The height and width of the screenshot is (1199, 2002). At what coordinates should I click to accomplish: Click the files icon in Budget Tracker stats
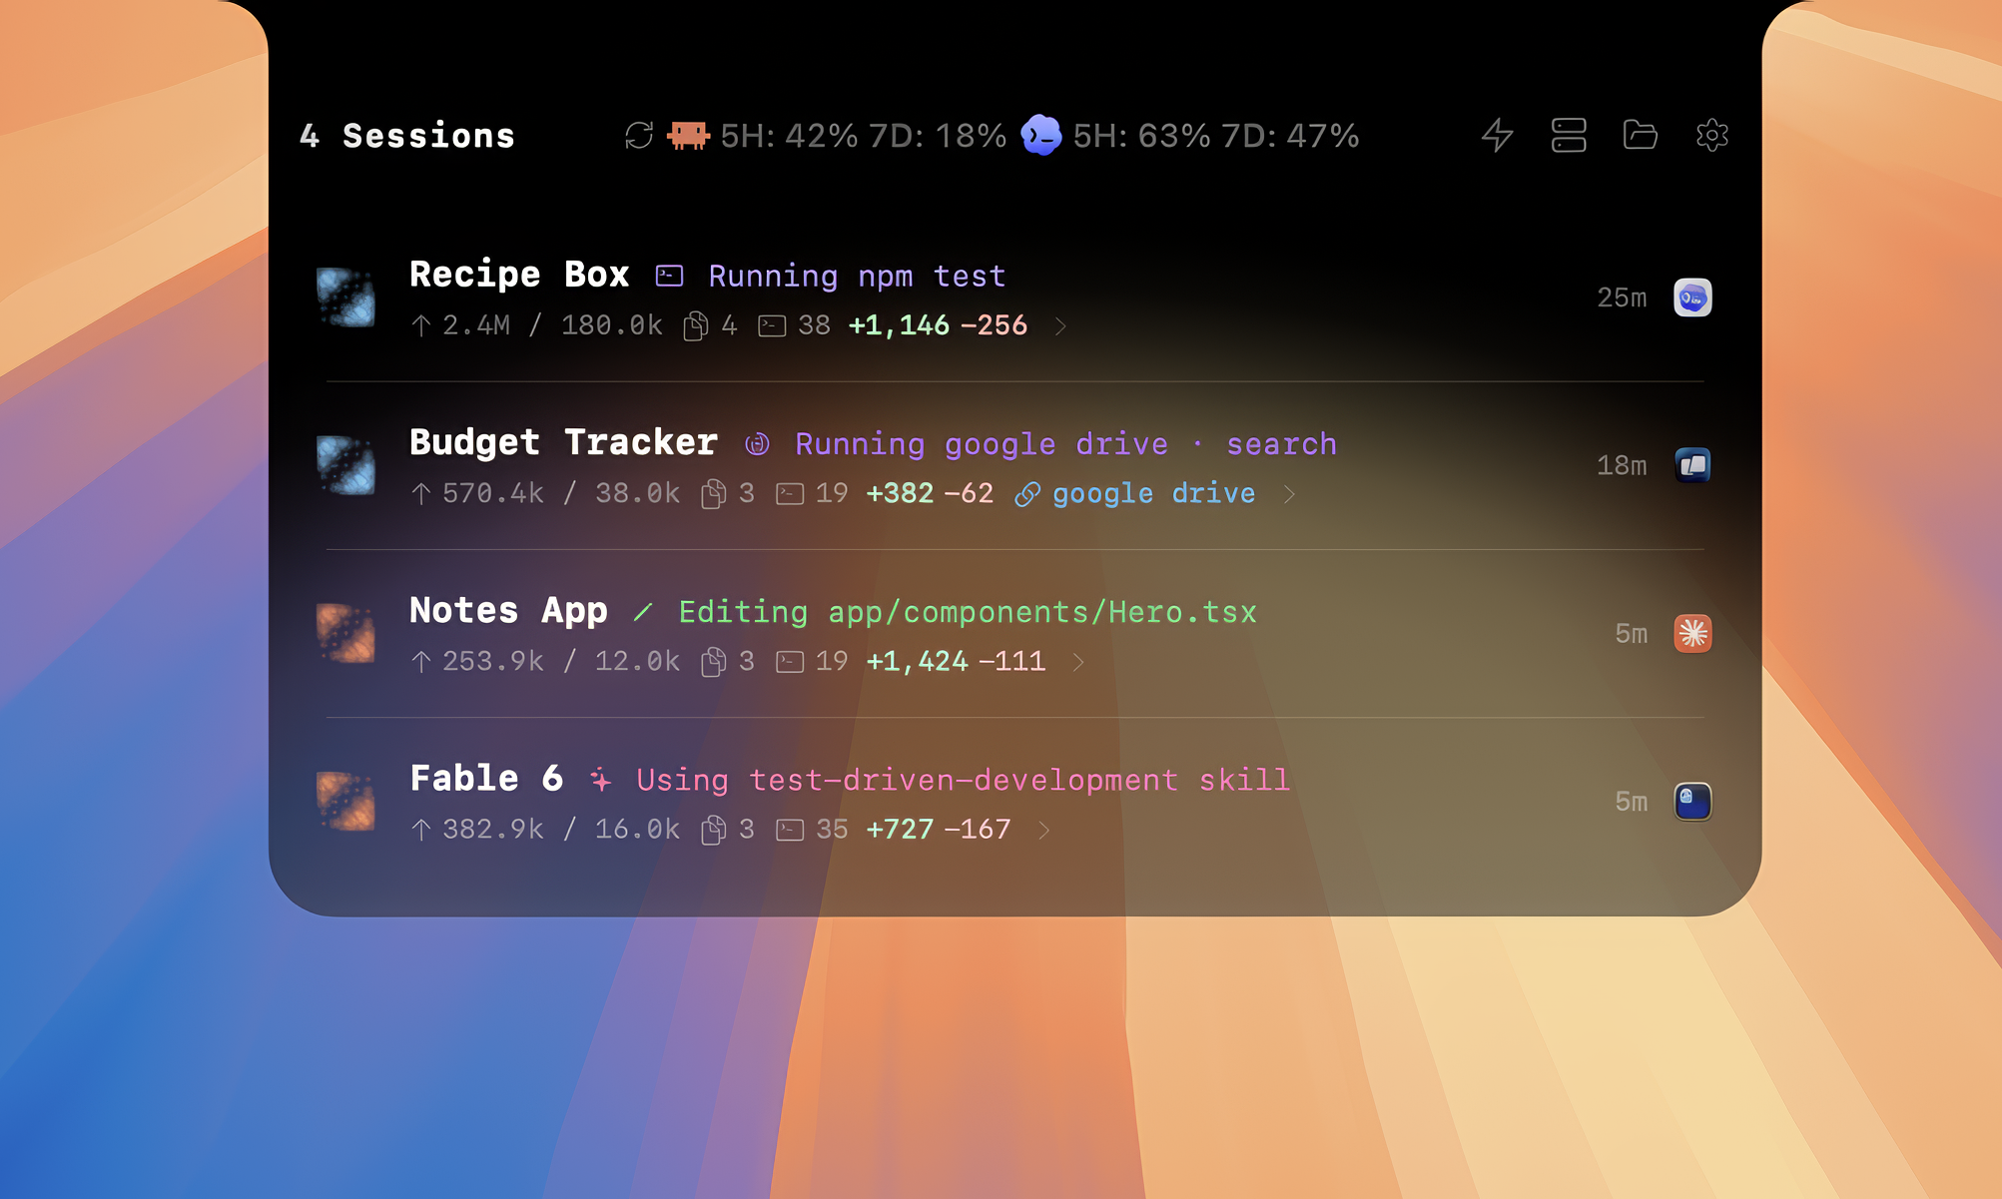[x=713, y=494]
